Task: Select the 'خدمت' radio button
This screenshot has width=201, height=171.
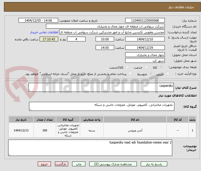Action: (146, 67)
